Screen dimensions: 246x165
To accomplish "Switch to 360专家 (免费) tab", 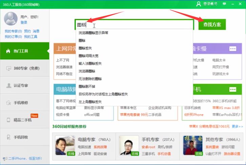I will click(x=25, y=68).
